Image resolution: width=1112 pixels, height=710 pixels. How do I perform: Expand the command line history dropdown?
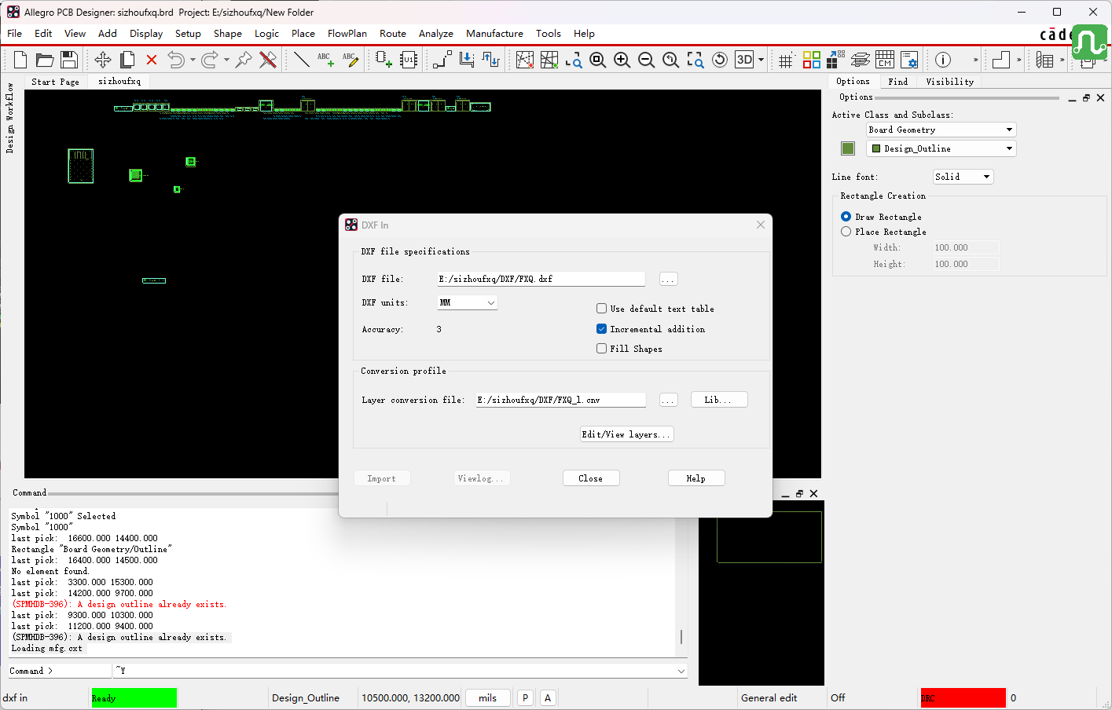click(681, 671)
